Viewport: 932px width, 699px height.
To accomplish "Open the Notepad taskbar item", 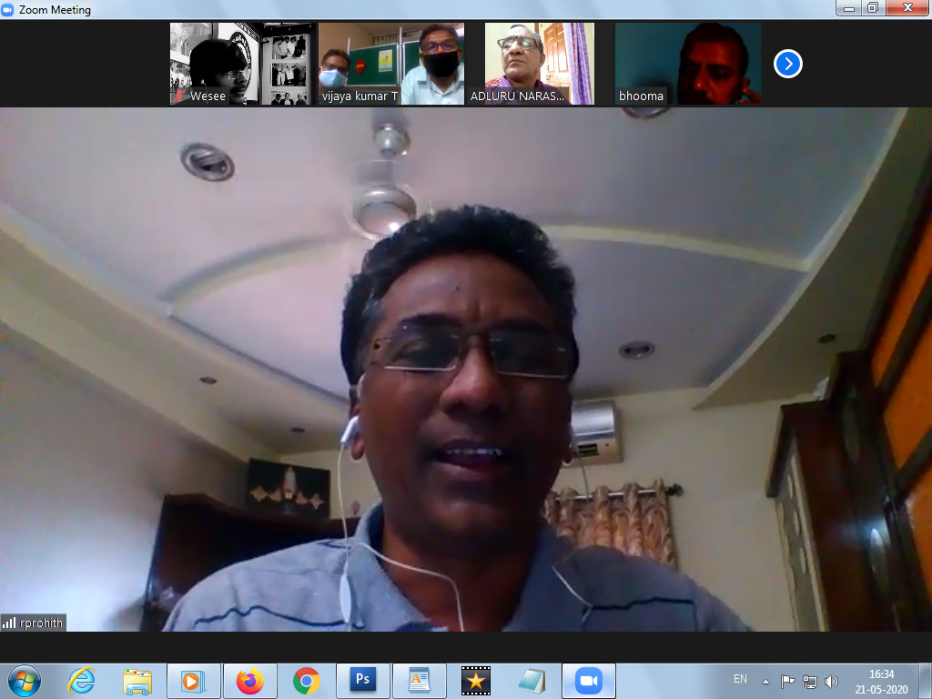I will pos(532,680).
